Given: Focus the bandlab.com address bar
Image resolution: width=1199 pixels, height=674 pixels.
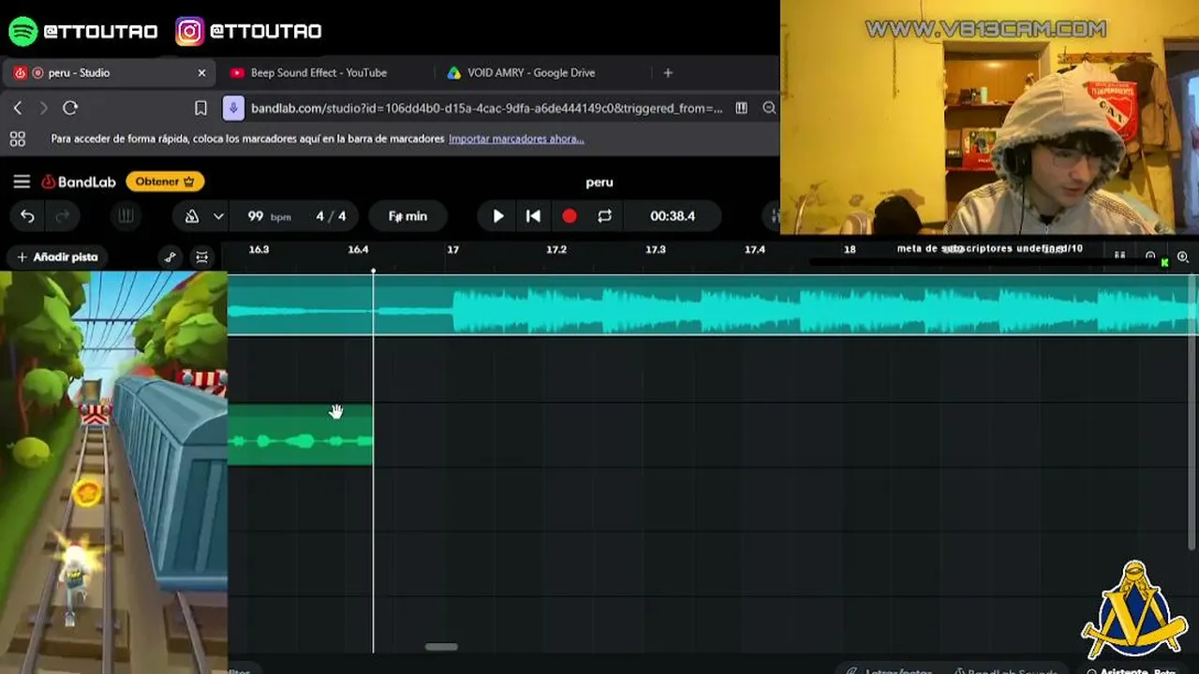Looking at the screenshot, I should pyautogui.click(x=487, y=109).
